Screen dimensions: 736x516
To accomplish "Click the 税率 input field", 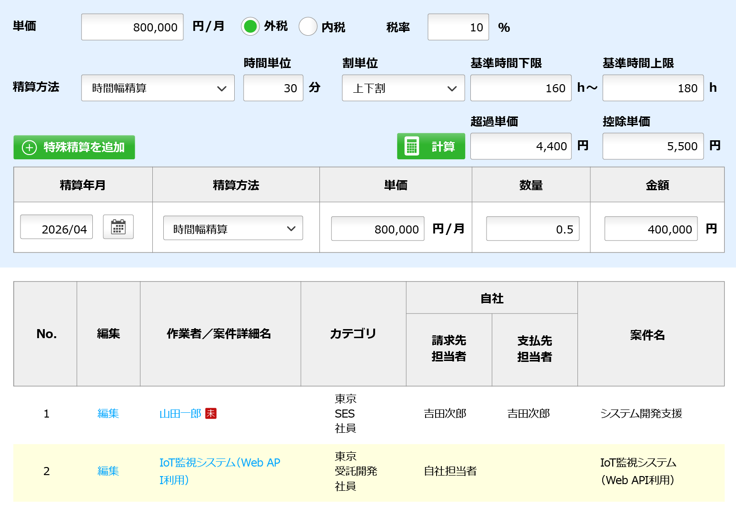I will coord(458,27).
